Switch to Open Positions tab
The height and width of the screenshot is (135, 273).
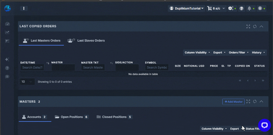71,117
